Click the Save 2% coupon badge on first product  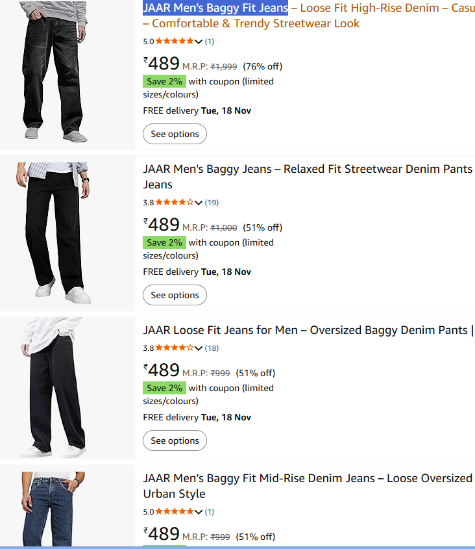click(164, 81)
